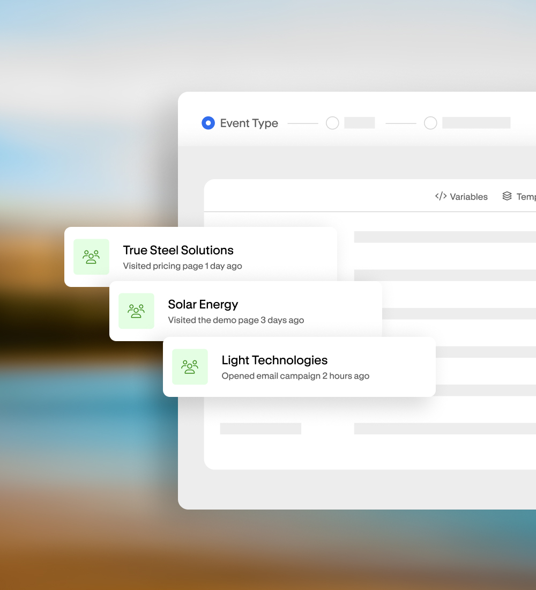536x590 pixels.
Task: Click the Variables code icon
Action: click(441, 196)
